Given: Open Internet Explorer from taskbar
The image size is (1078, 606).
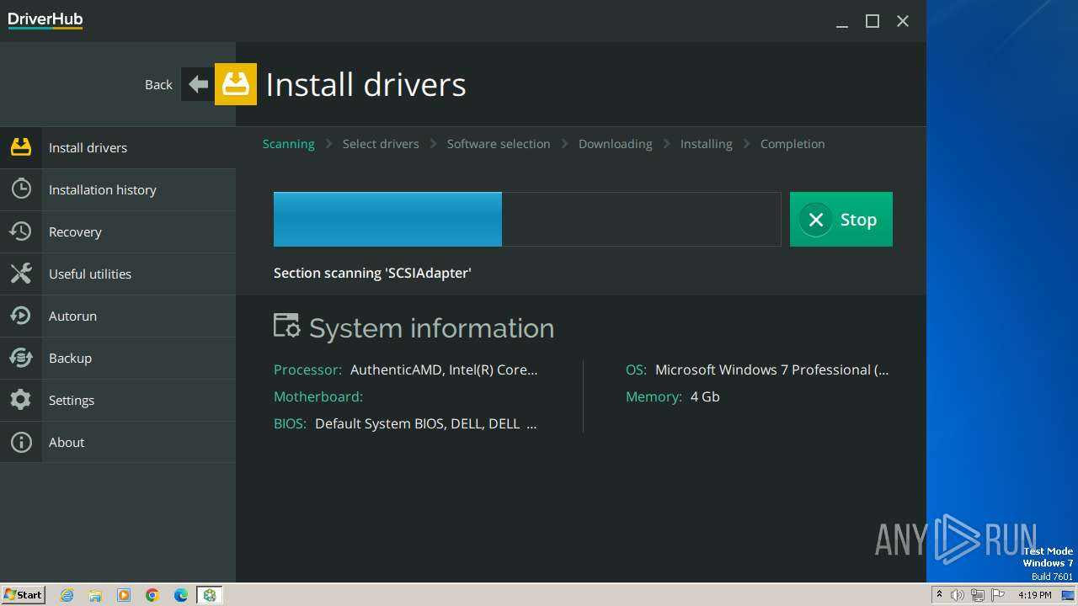Looking at the screenshot, I should point(67,595).
